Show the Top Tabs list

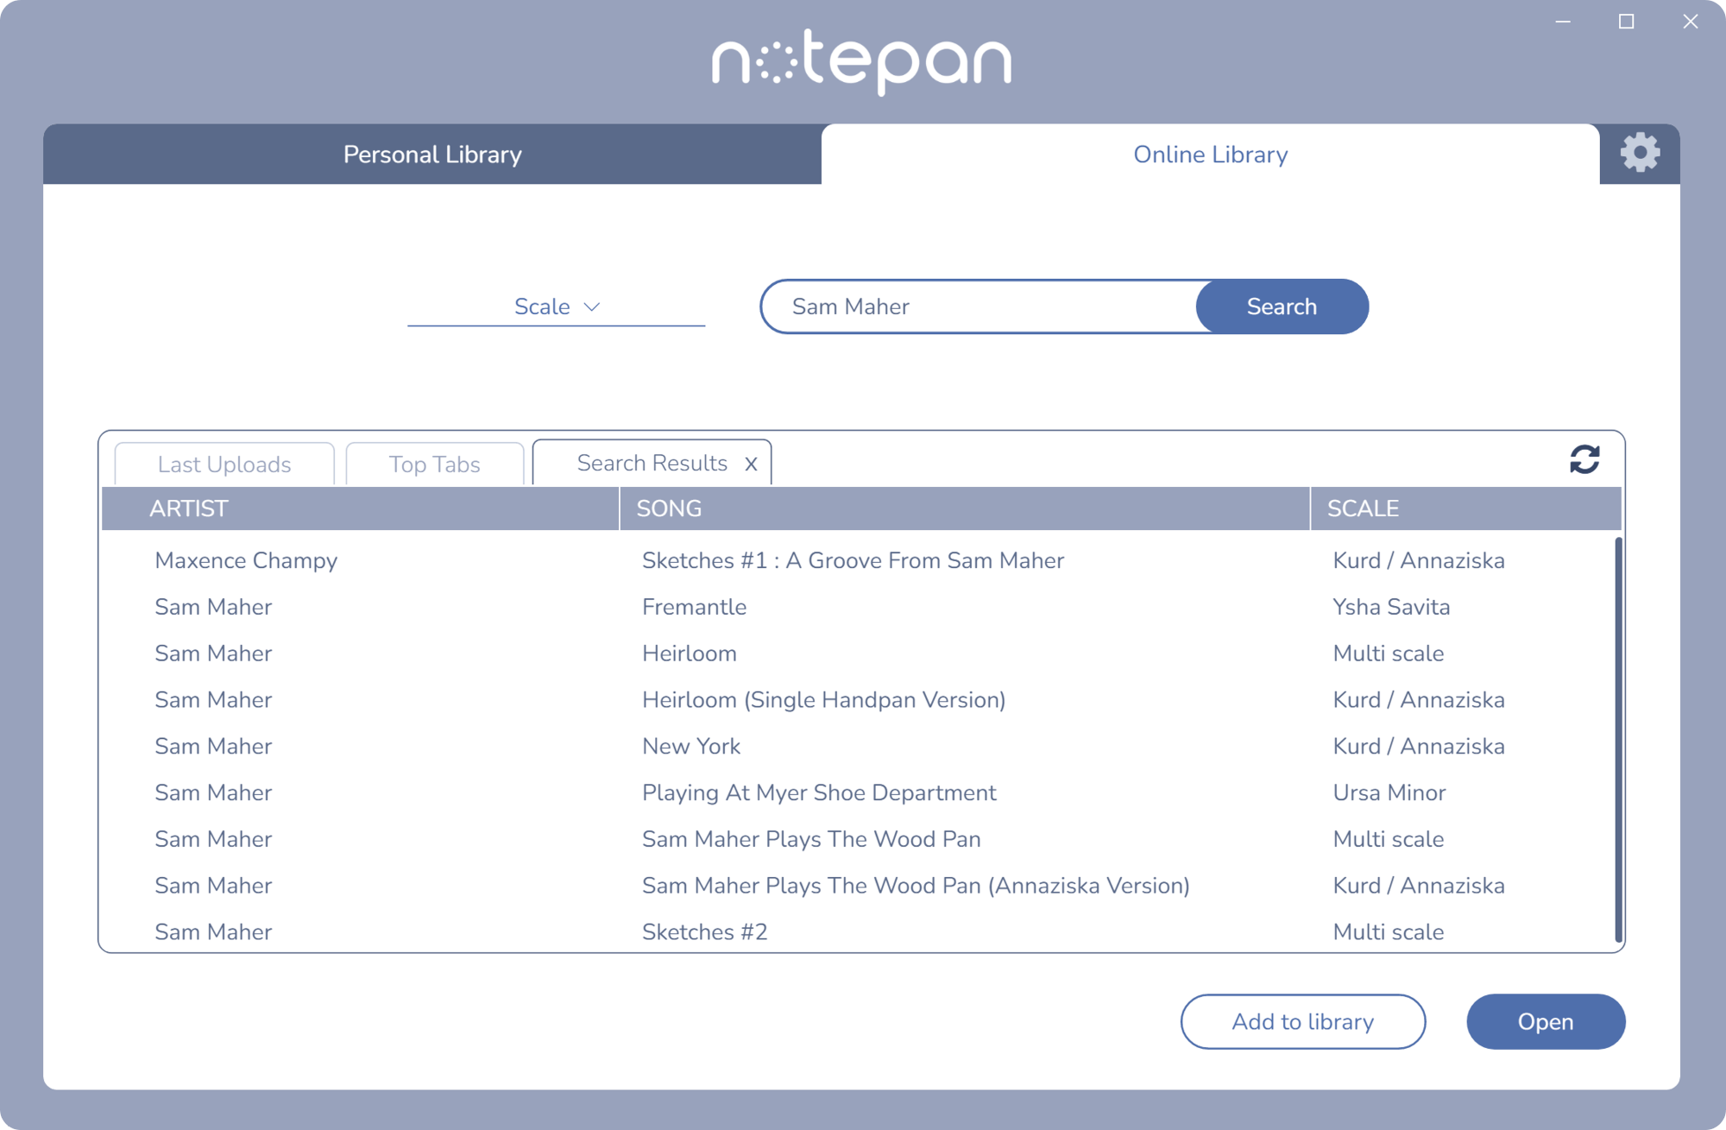[x=434, y=464]
